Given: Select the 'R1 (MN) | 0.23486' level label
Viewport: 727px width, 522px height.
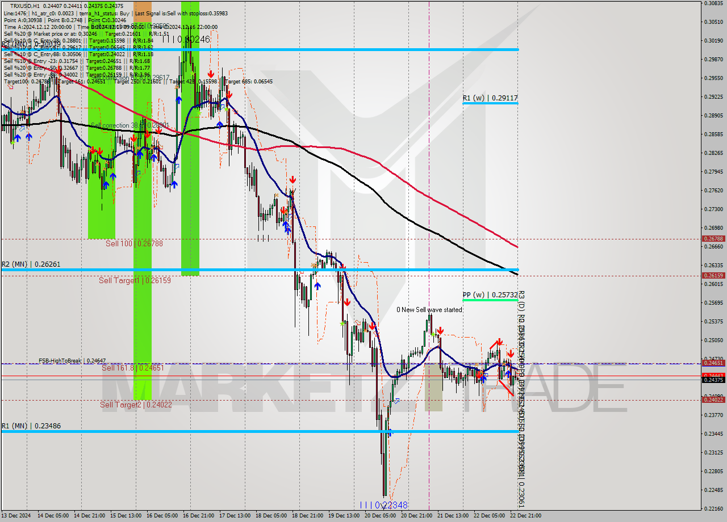Looking at the screenshot, I should (31, 426).
